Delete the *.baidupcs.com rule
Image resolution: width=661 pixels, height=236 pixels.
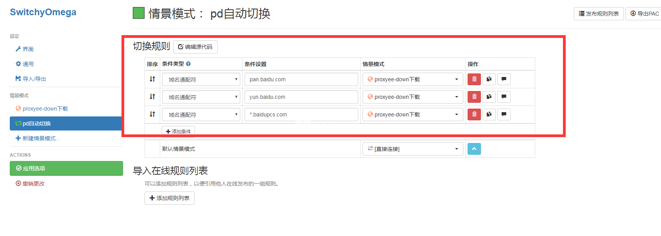click(x=474, y=114)
